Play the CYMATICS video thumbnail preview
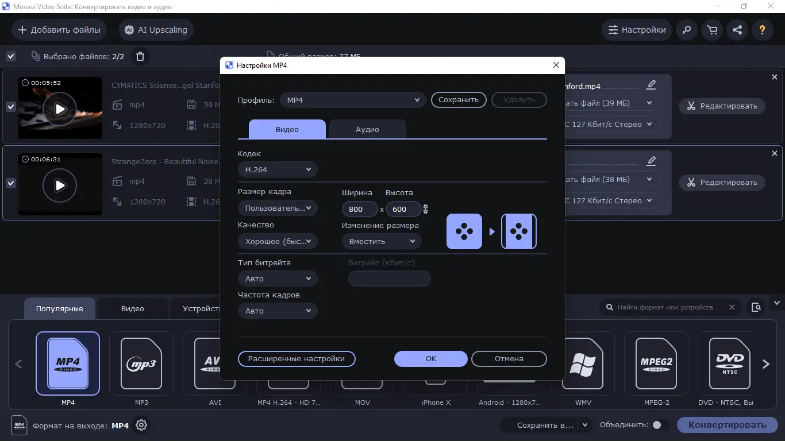Image resolution: width=785 pixels, height=441 pixels. click(60, 109)
